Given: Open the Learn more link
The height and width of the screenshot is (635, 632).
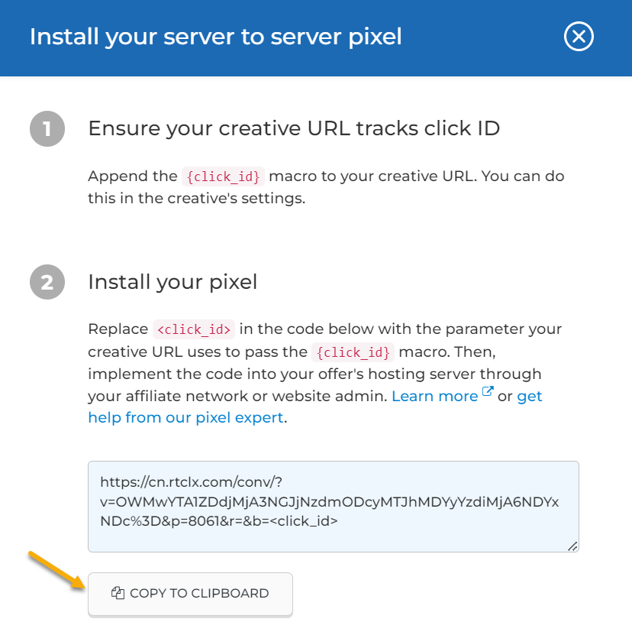Looking at the screenshot, I should coord(434,396).
